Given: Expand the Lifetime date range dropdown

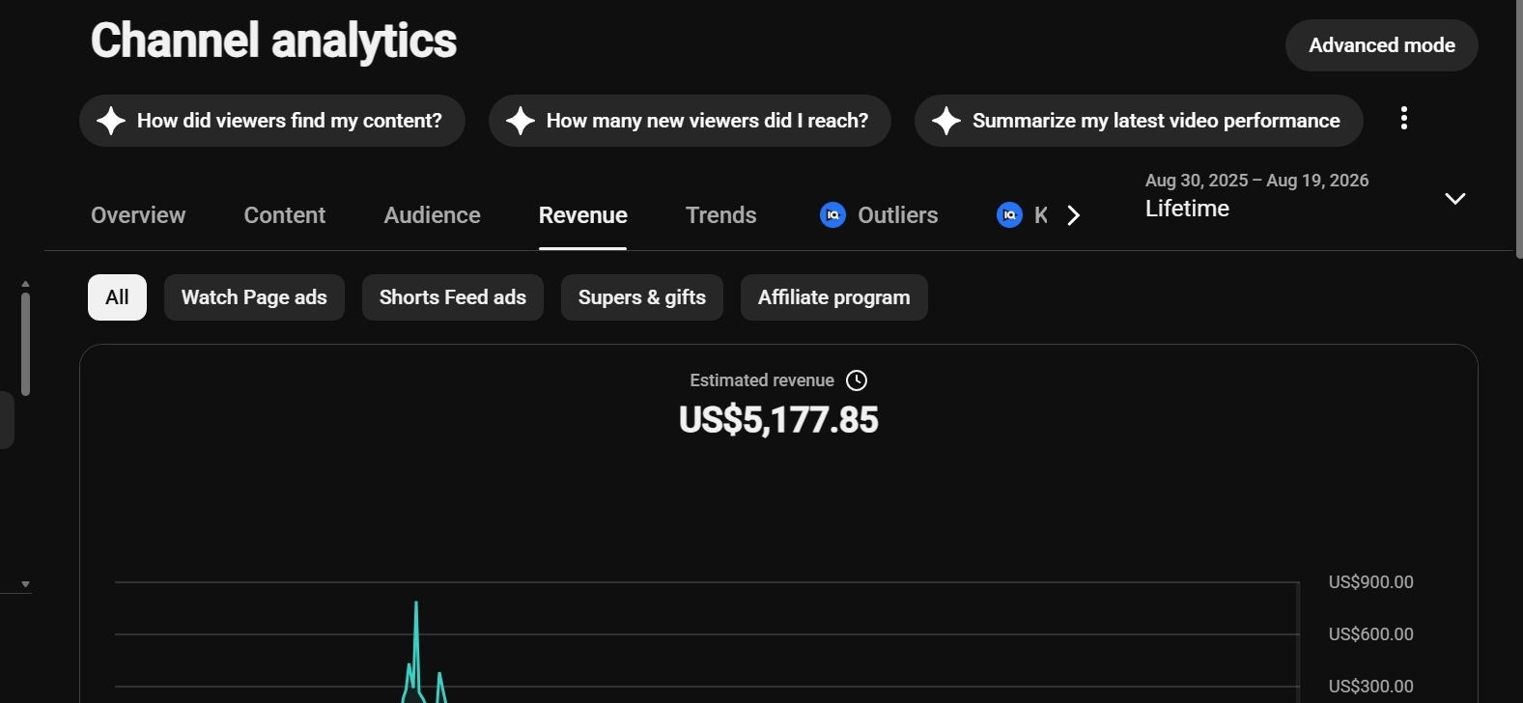Looking at the screenshot, I should pyautogui.click(x=1306, y=195).
